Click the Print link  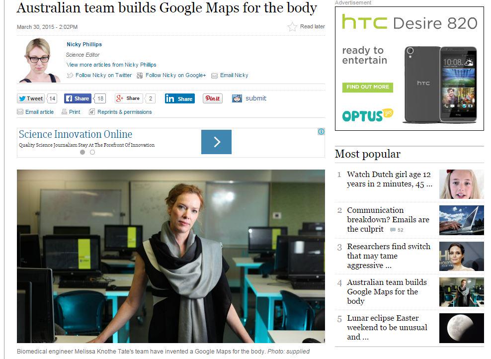point(71,112)
